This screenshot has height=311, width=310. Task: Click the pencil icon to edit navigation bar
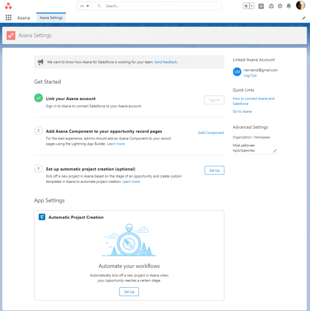point(304,18)
